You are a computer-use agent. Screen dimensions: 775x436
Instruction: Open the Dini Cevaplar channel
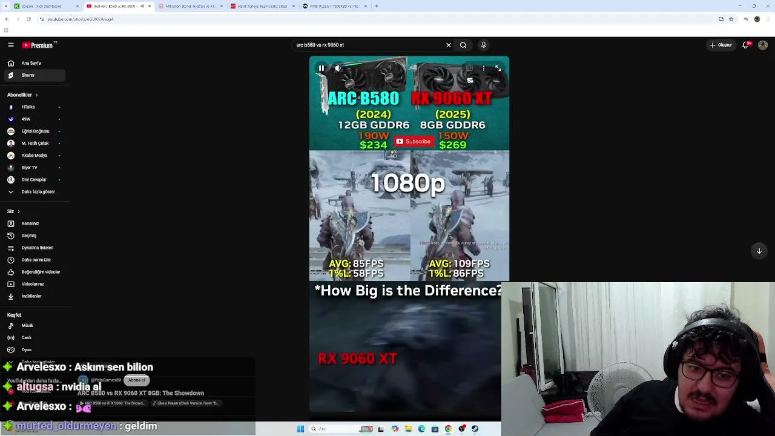click(34, 180)
